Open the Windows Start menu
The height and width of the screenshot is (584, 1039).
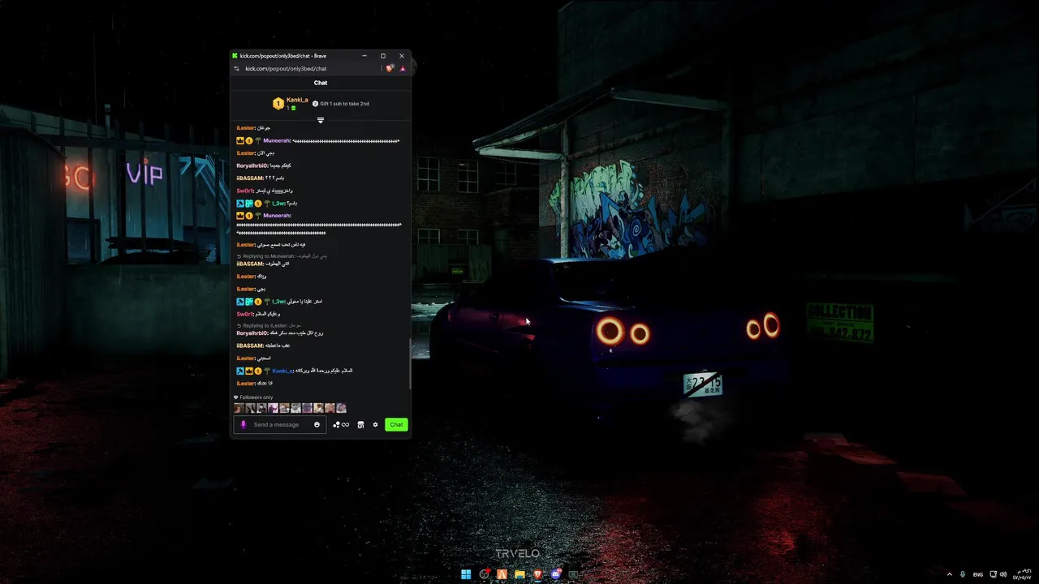point(466,574)
